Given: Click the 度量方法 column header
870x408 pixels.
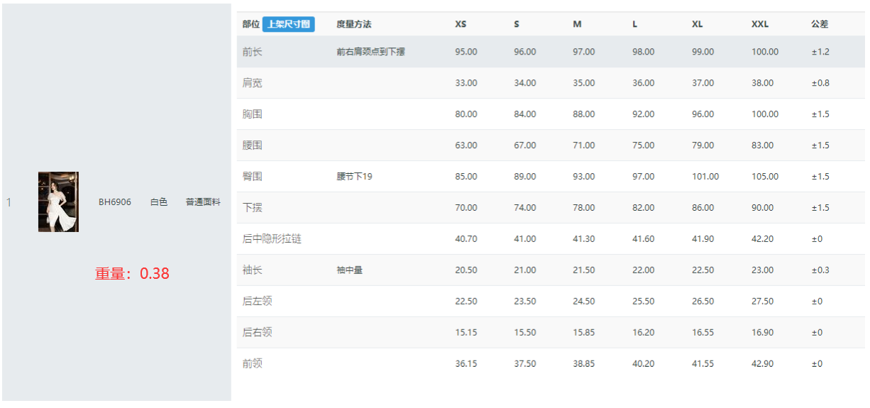Looking at the screenshot, I should coord(354,24).
